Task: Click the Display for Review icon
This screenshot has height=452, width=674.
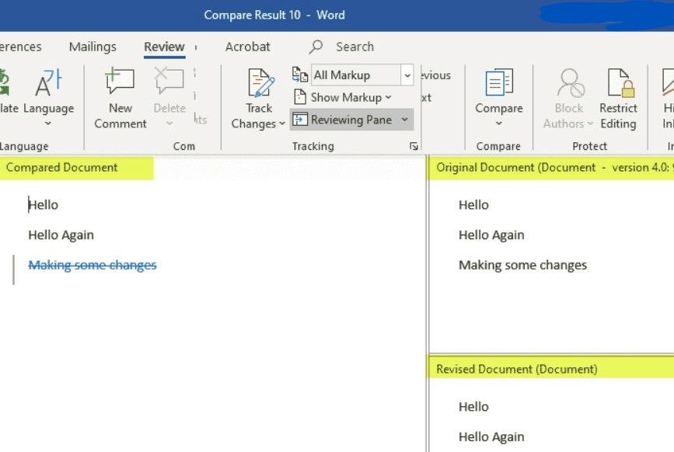Action: (299, 75)
